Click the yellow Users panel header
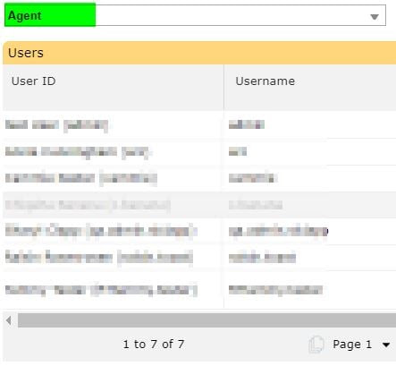 tap(199, 53)
